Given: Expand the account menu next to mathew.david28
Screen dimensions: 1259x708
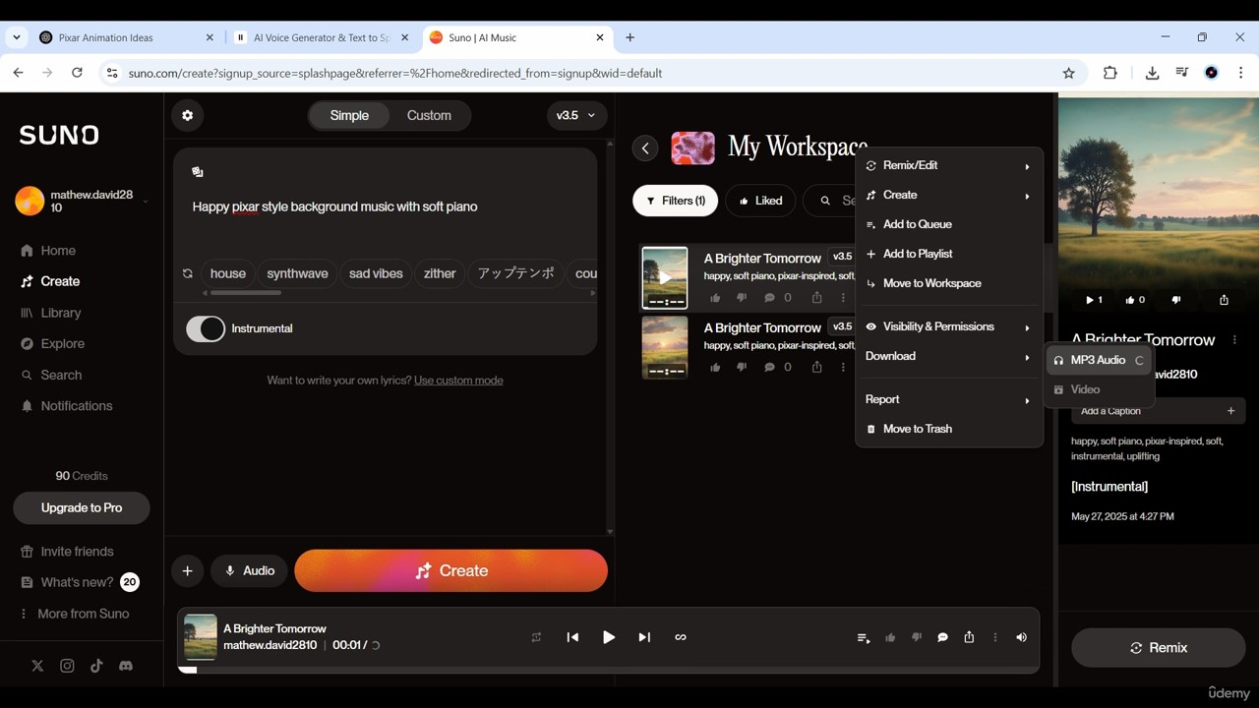Looking at the screenshot, I should pos(146,202).
